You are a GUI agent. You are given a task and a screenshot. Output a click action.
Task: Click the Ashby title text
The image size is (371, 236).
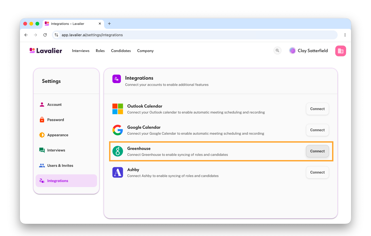(133, 170)
